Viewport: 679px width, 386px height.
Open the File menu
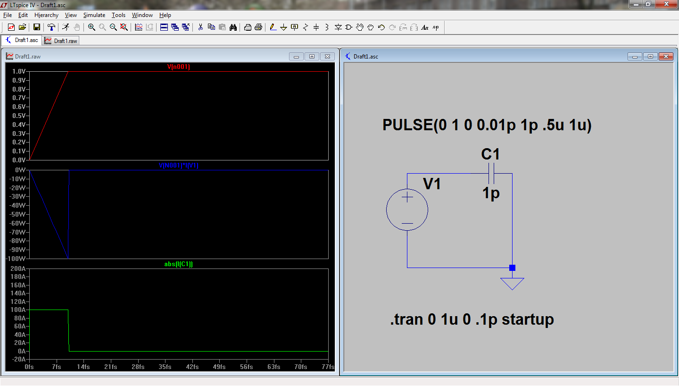8,15
